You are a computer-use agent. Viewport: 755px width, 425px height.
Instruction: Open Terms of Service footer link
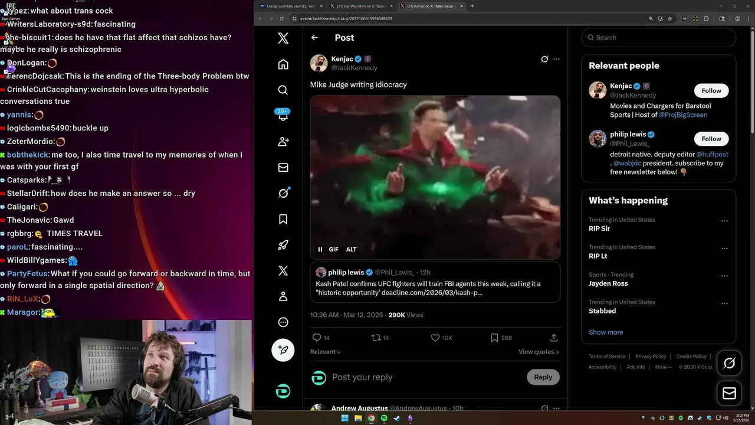click(x=607, y=357)
